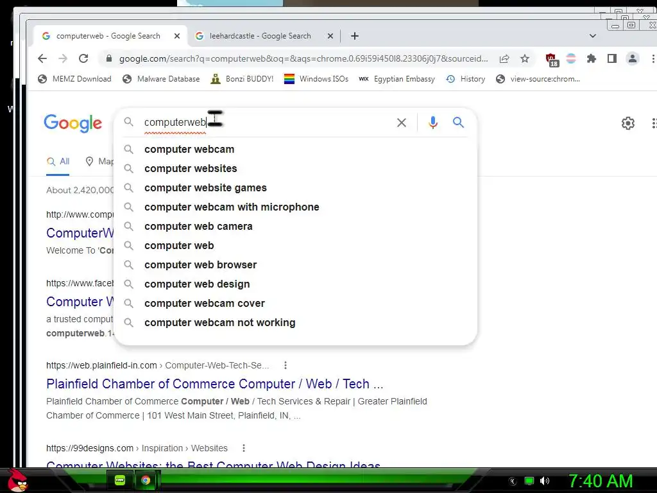This screenshot has height=493, width=657.
Task: Select the computerweb Google Search tab
Action: (x=108, y=36)
